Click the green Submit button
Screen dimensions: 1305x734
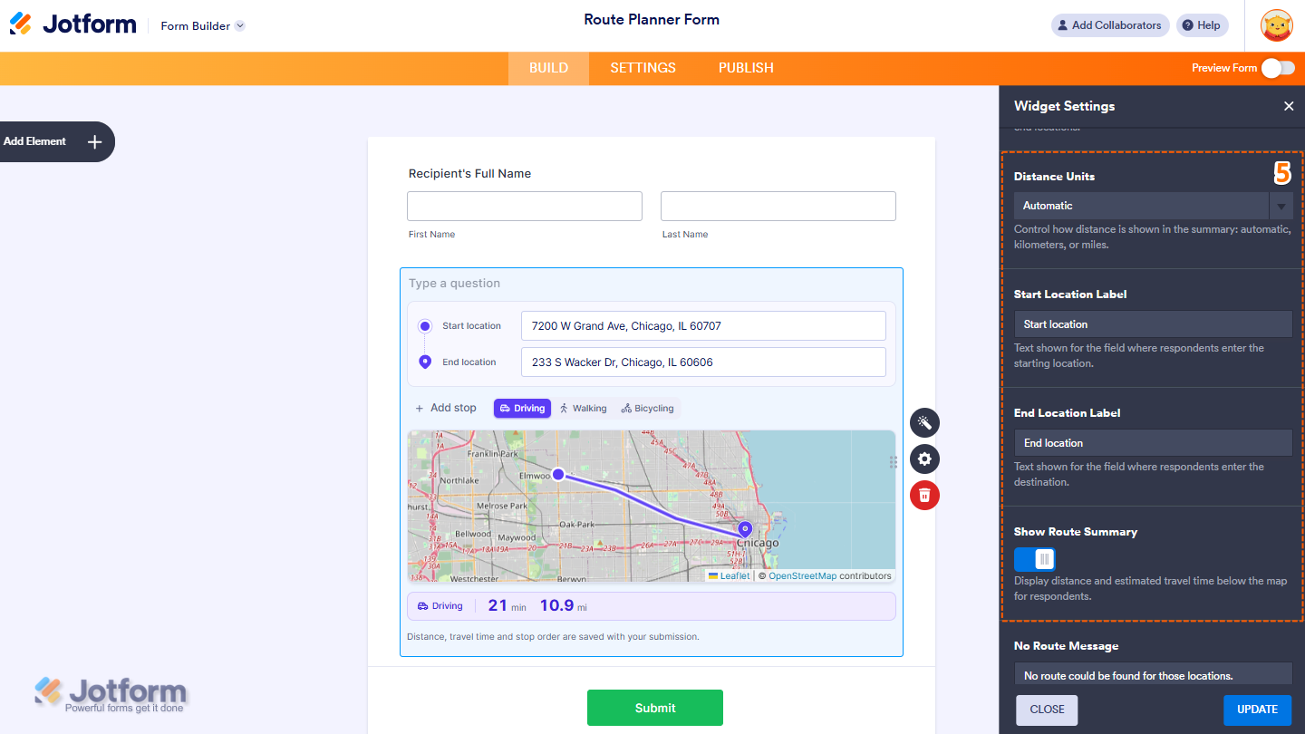tap(655, 708)
